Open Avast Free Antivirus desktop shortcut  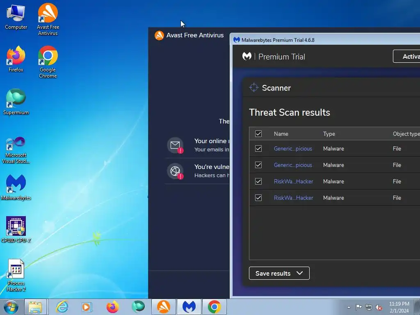click(48, 19)
